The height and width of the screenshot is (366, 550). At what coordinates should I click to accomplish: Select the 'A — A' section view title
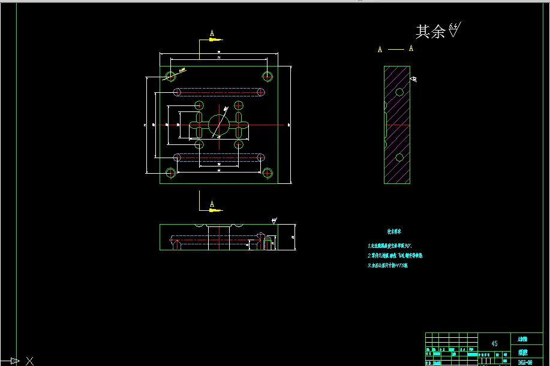click(395, 49)
